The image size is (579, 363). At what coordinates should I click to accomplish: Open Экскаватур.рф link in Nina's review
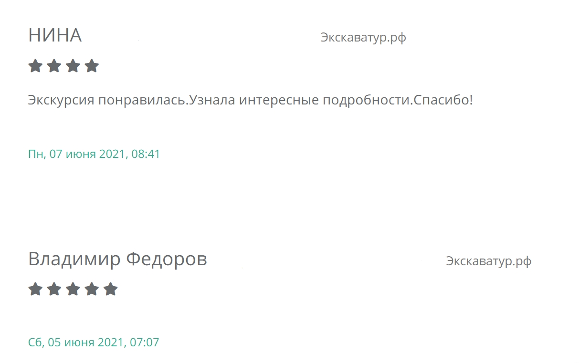[363, 38]
